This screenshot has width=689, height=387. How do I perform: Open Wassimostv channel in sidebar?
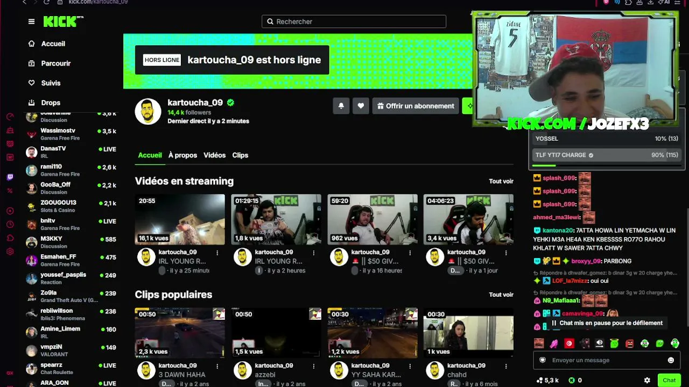[x=71, y=134]
